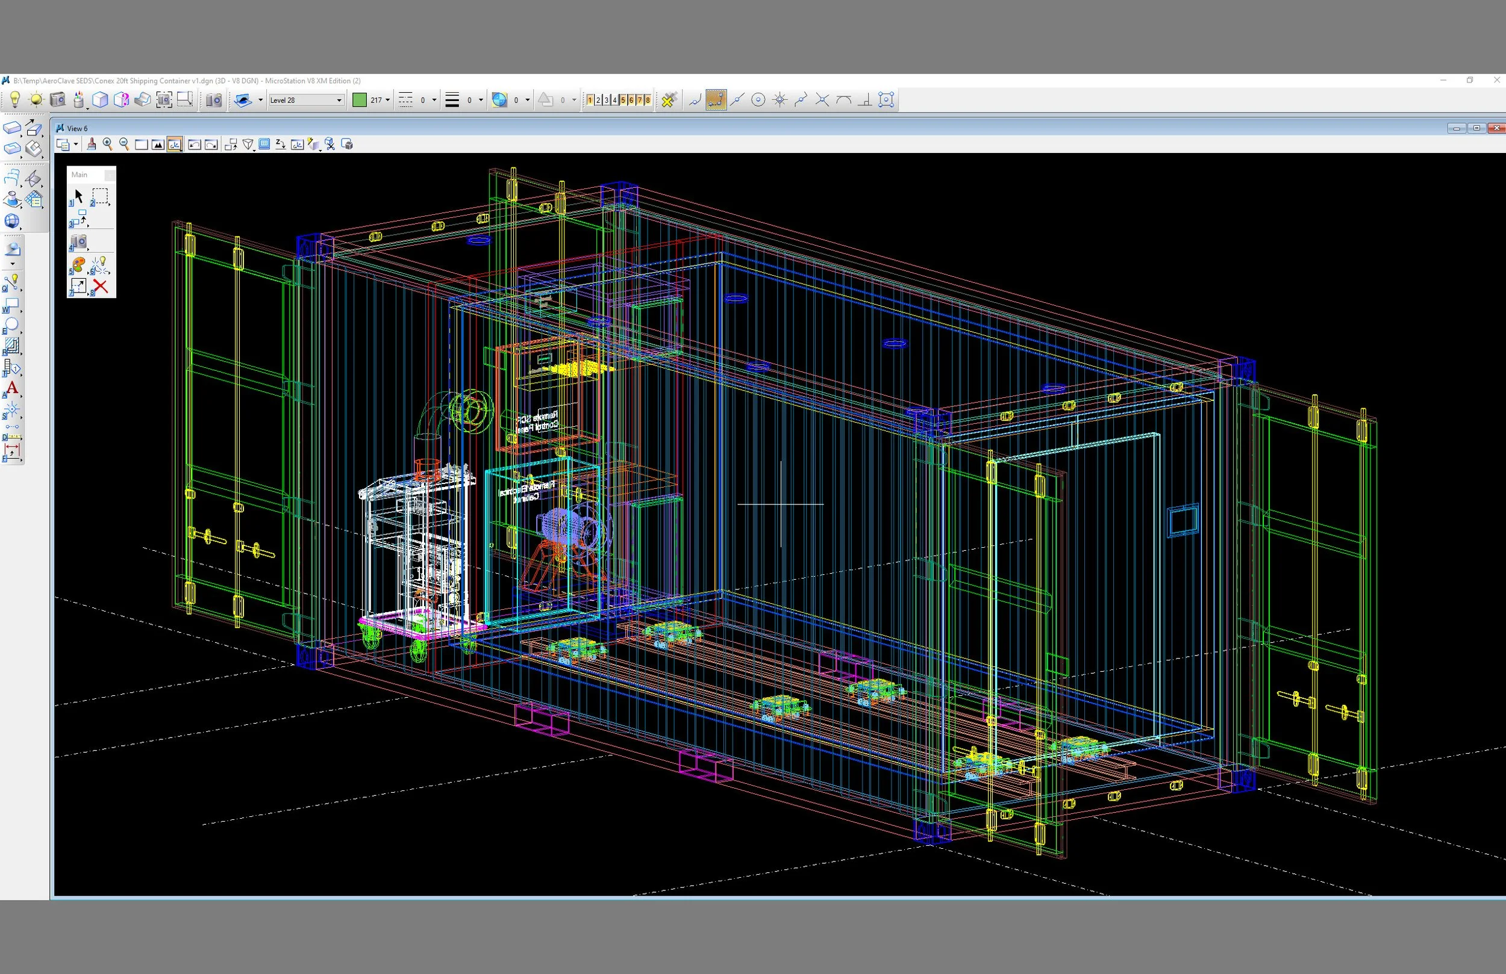The image size is (1506, 974).
Task: Select the Place Text tool (letter A)
Action: pos(12,388)
